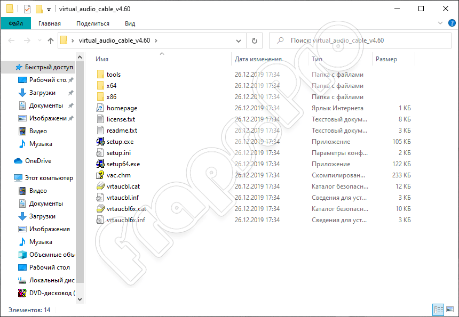Image resolution: width=459 pixels, height=317 pixels.
Task: Sort files by Размер column header
Action: tap(386, 59)
